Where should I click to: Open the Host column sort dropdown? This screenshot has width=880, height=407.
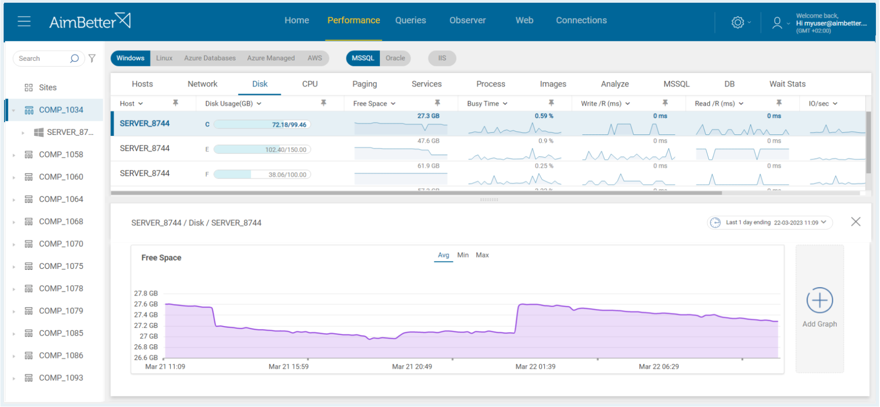[140, 104]
